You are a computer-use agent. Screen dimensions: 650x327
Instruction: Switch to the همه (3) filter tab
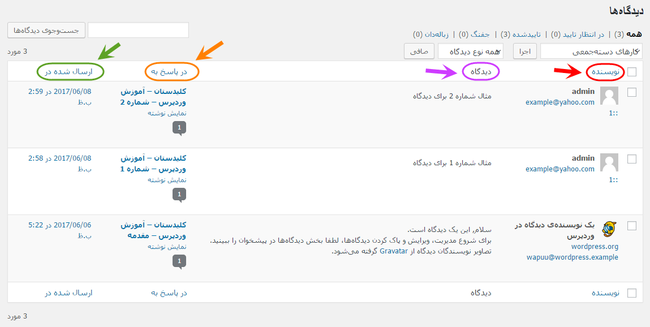point(628,34)
